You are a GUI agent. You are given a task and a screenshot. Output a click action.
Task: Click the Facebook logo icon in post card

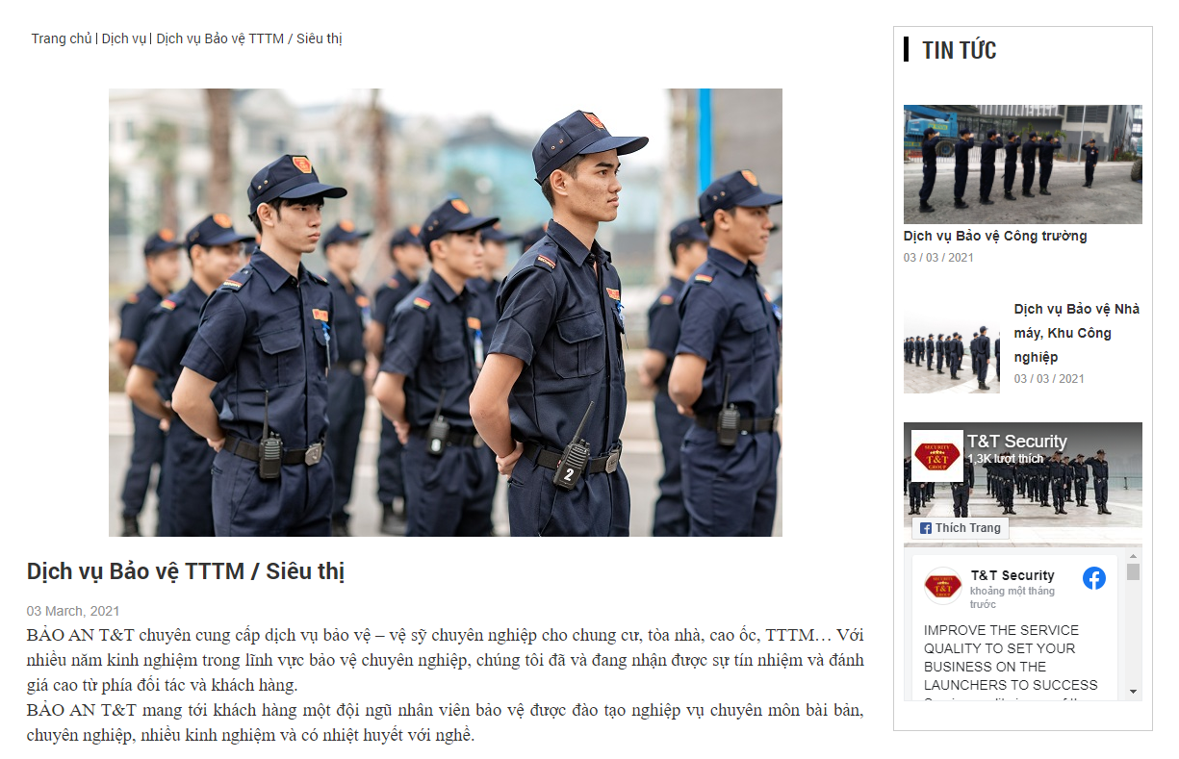tap(1094, 578)
